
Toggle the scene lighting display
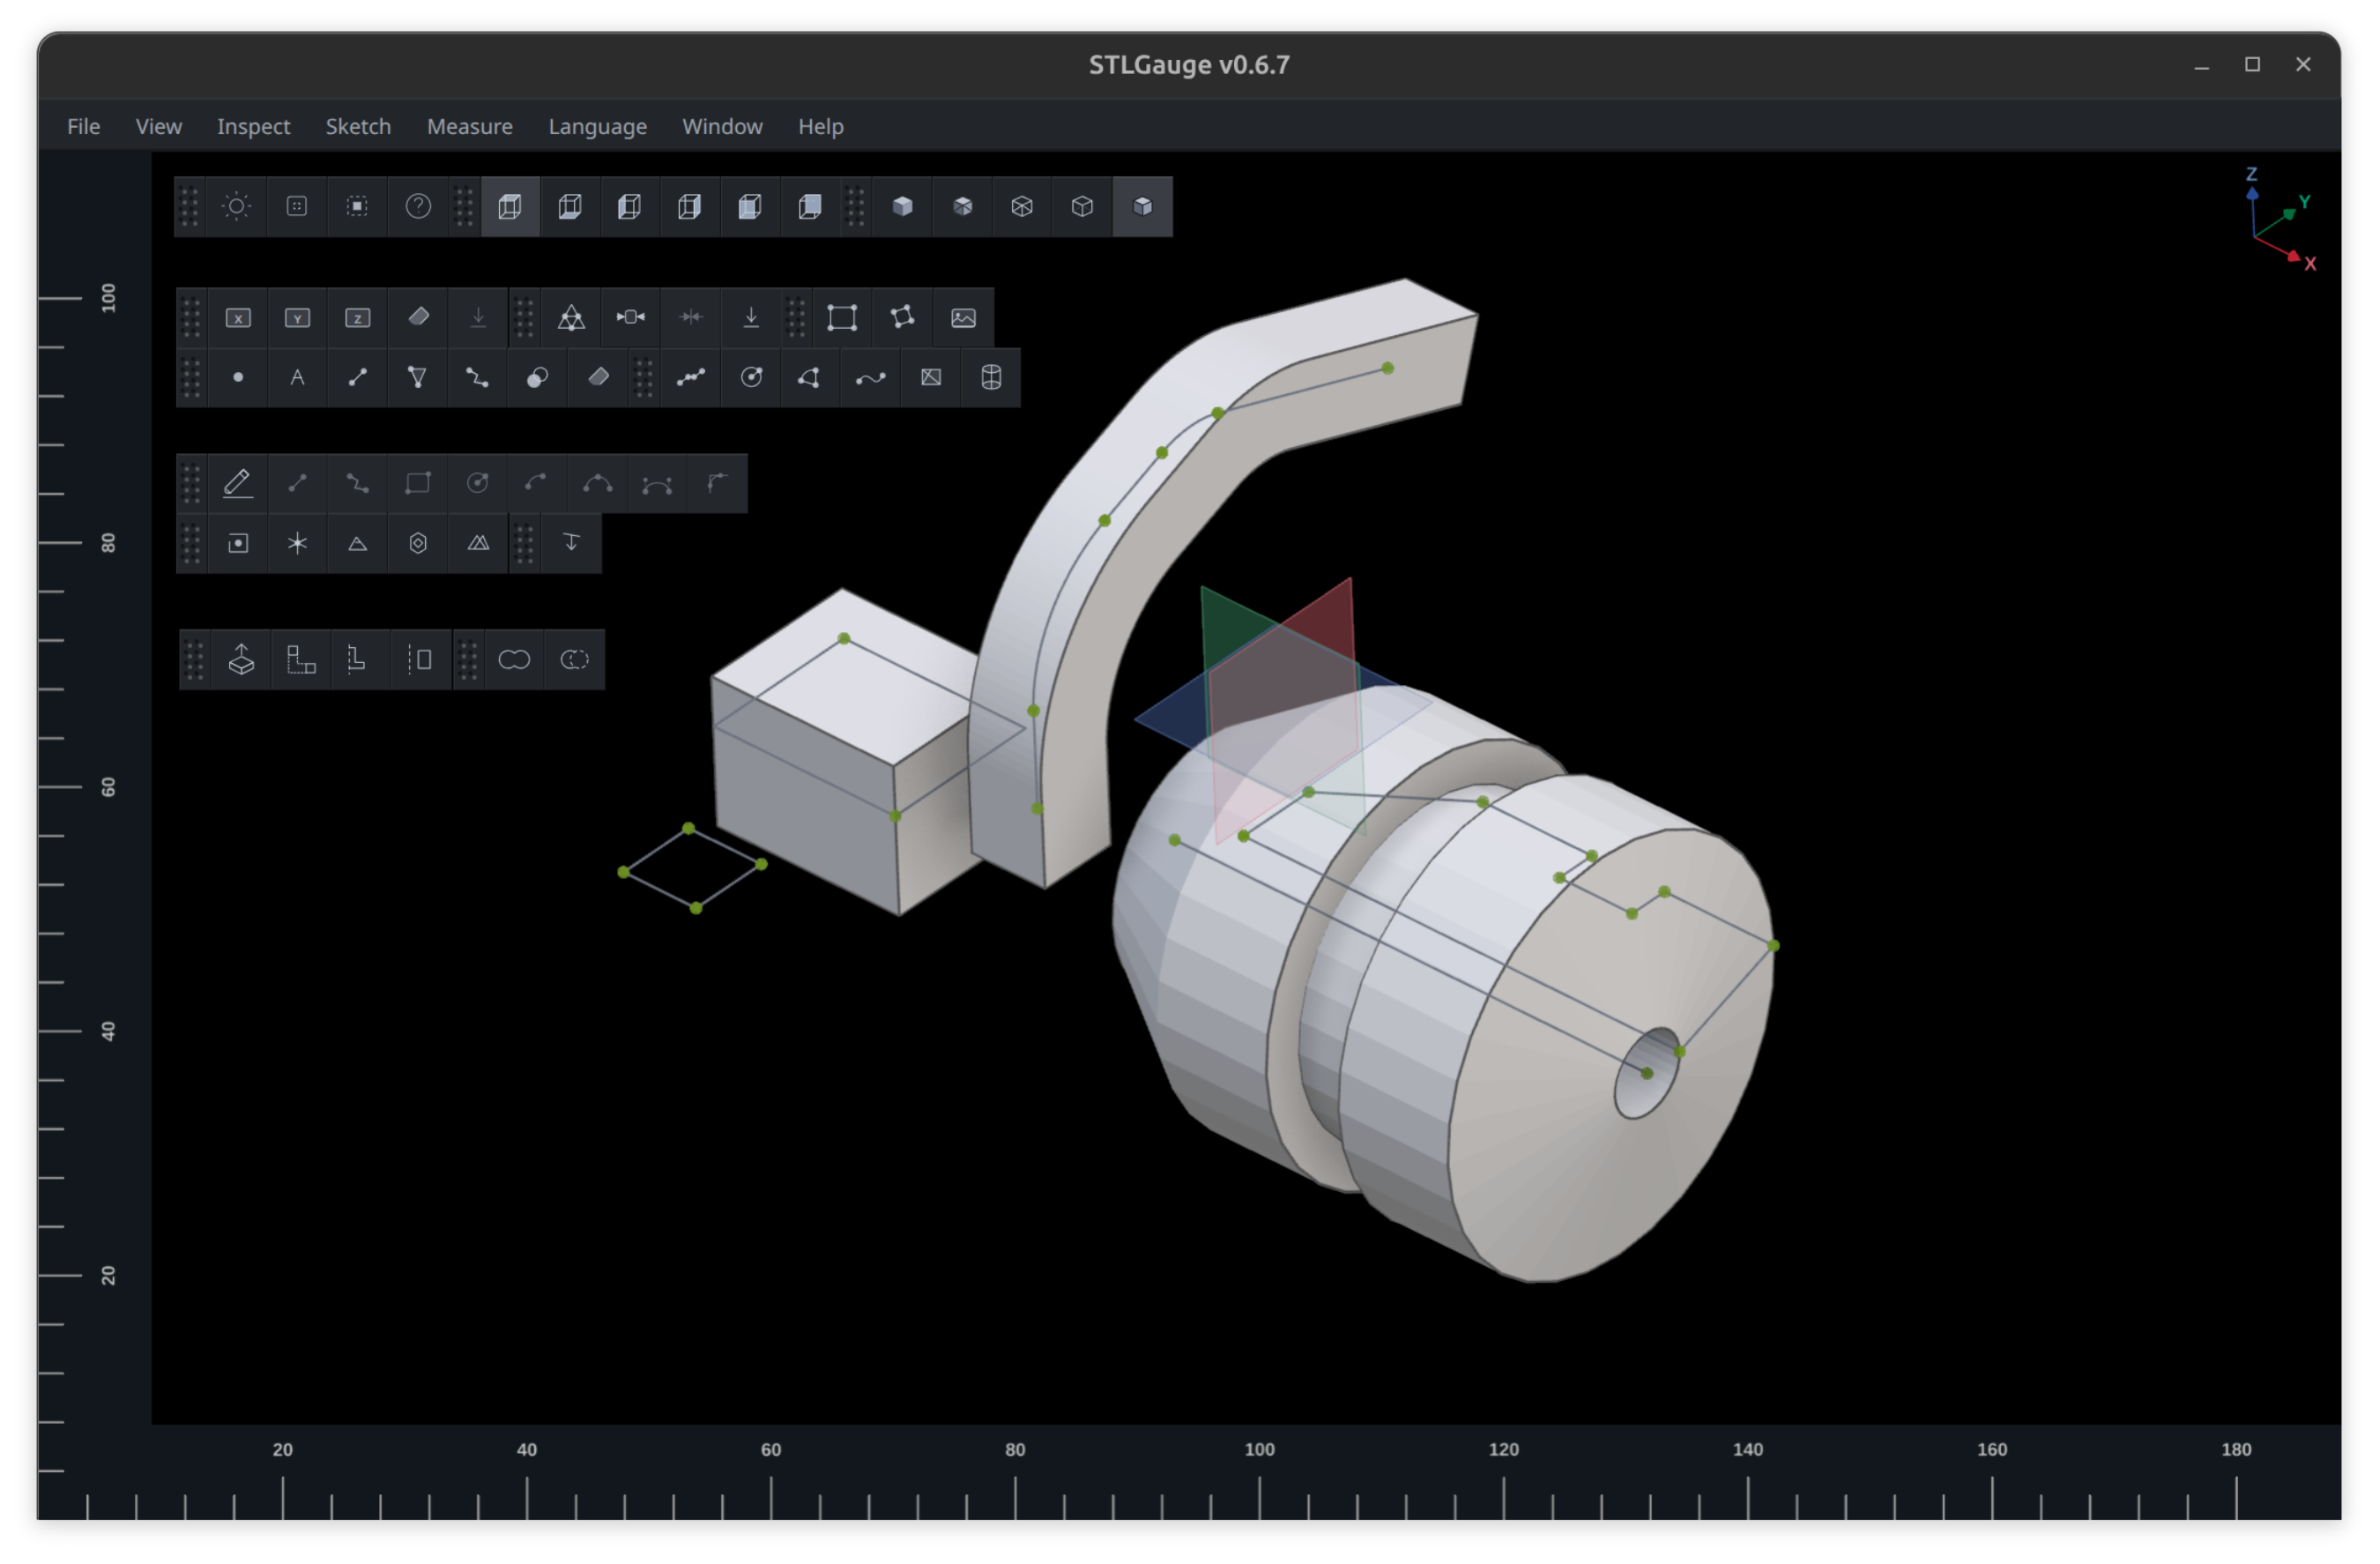coord(237,207)
